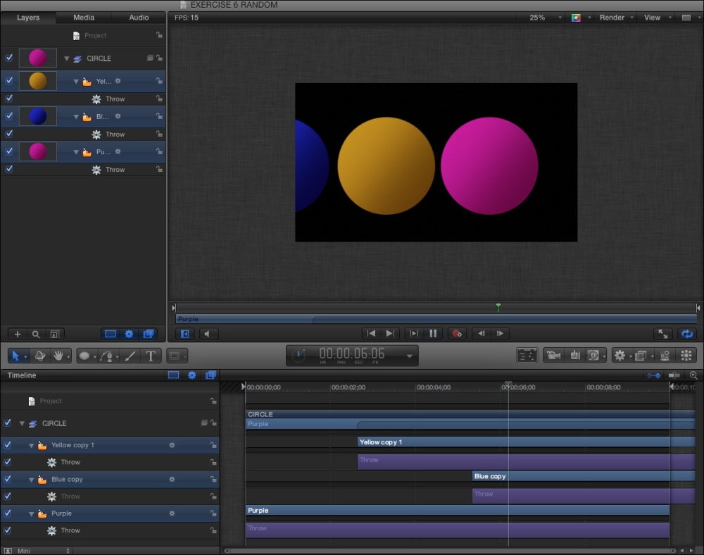Switch to the Media tab

pyautogui.click(x=84, y=18)
